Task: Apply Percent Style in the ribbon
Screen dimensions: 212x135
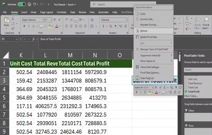Action: (x=111, y=26)
